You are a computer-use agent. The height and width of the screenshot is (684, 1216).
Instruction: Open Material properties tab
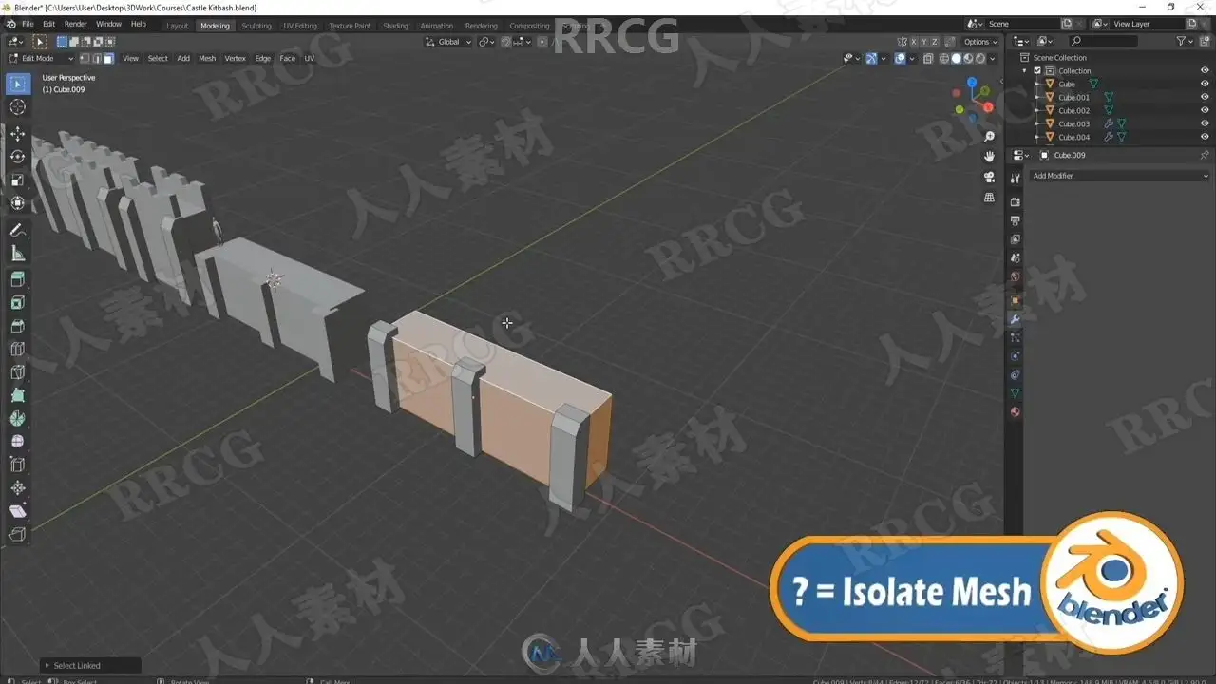pyautogui.click(x=1015, y=411)
